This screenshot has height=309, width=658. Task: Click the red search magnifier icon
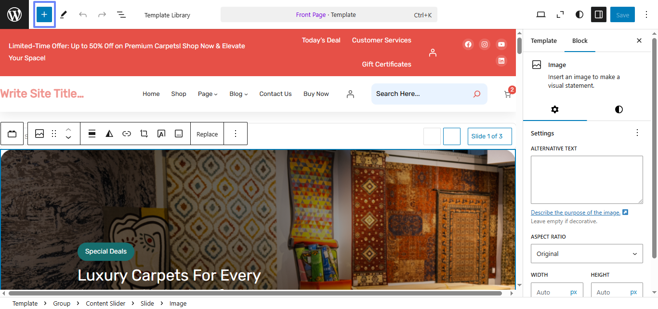point(477,94)
